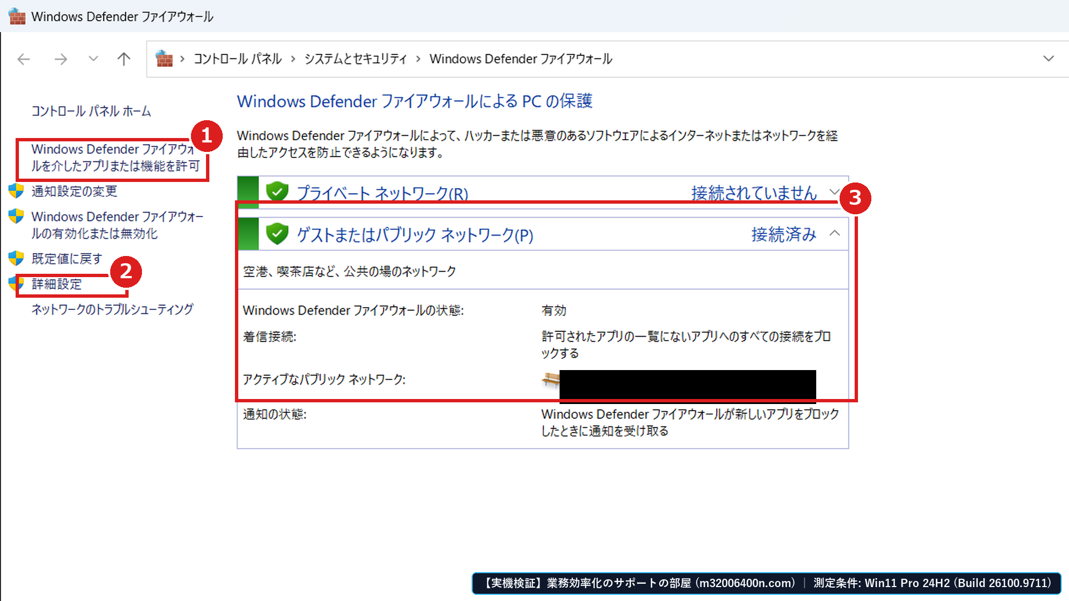Screen dimensions: 1069x601
Task: Open allow apps through firewall link
Action: pos(115,157)
